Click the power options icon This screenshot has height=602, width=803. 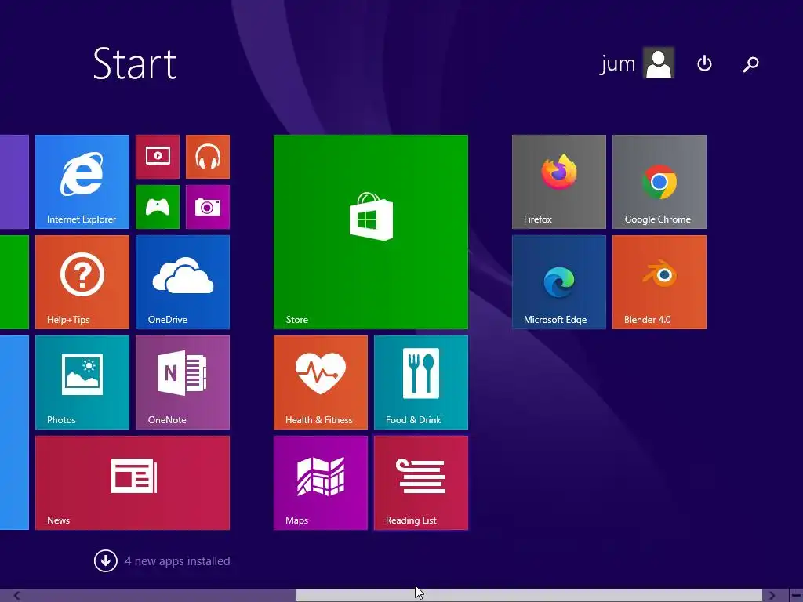tap(705, 63)
